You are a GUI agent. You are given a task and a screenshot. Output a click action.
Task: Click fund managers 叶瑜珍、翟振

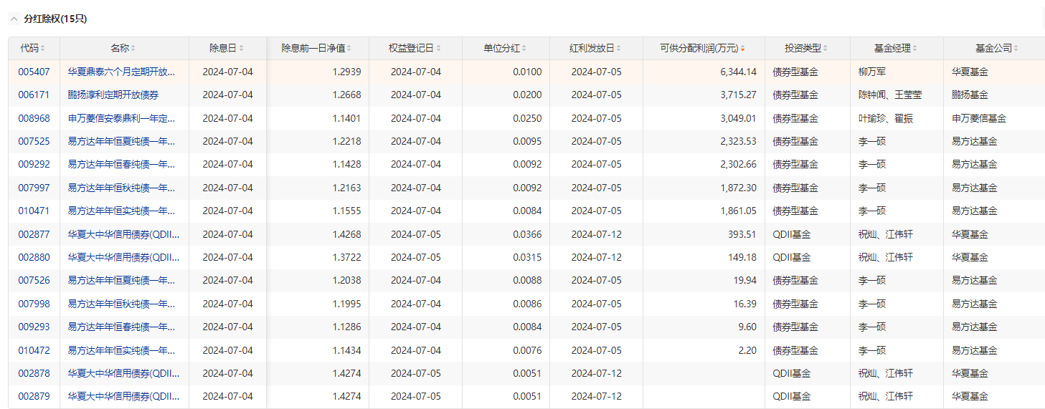(886, 118)
